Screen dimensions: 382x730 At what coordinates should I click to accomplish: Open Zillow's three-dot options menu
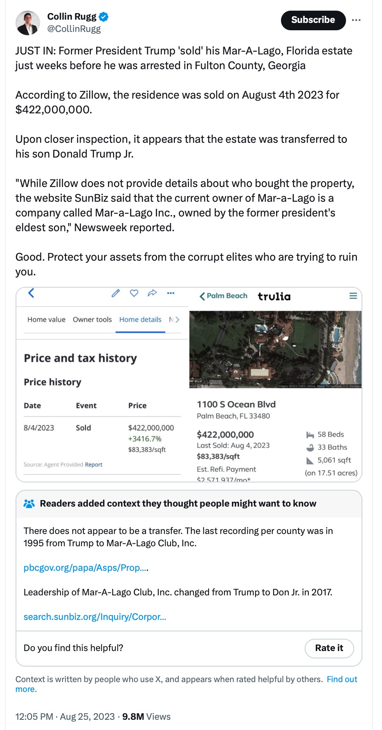pos(171,293)
